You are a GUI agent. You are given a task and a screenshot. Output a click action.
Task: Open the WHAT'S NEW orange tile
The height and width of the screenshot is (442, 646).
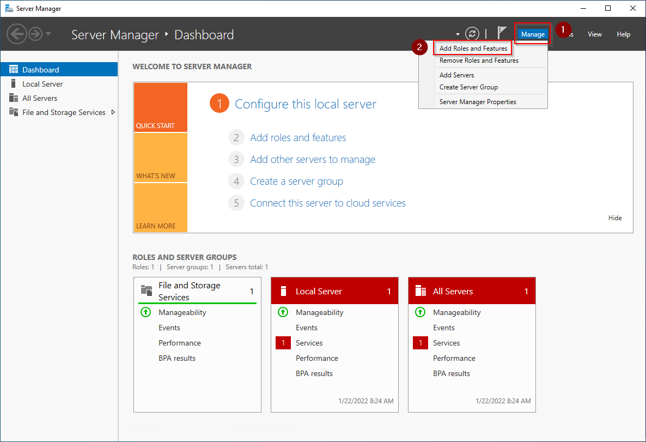160,158
